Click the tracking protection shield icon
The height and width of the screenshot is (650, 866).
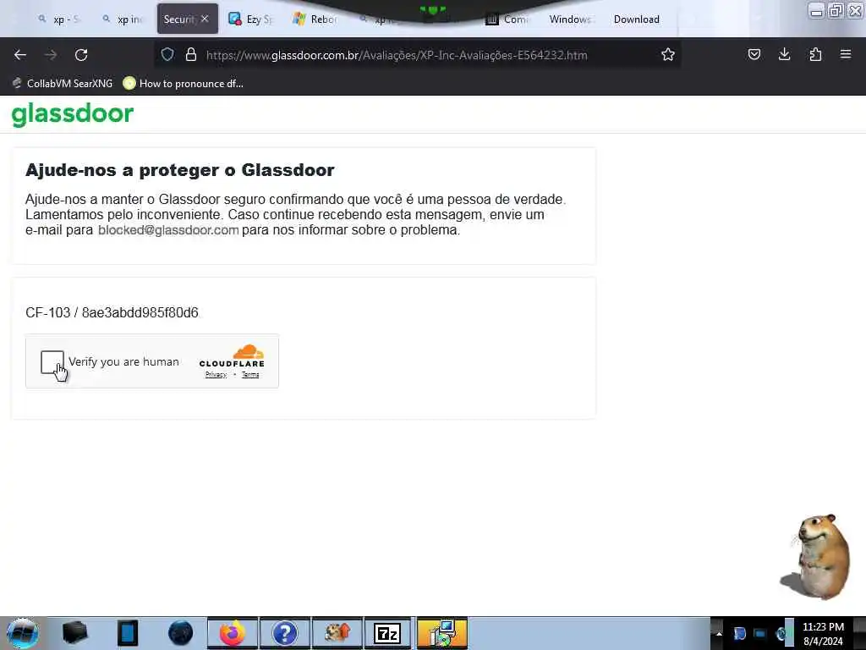tap(167, 54)
